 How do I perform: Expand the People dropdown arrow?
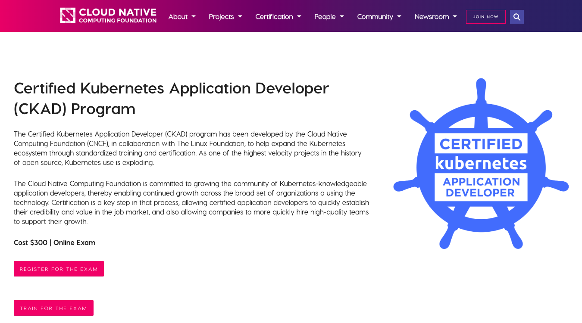342,16
